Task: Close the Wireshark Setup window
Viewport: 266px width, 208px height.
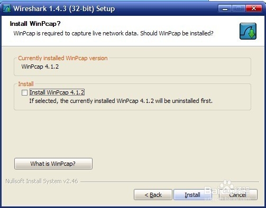Action: point(254,8)
